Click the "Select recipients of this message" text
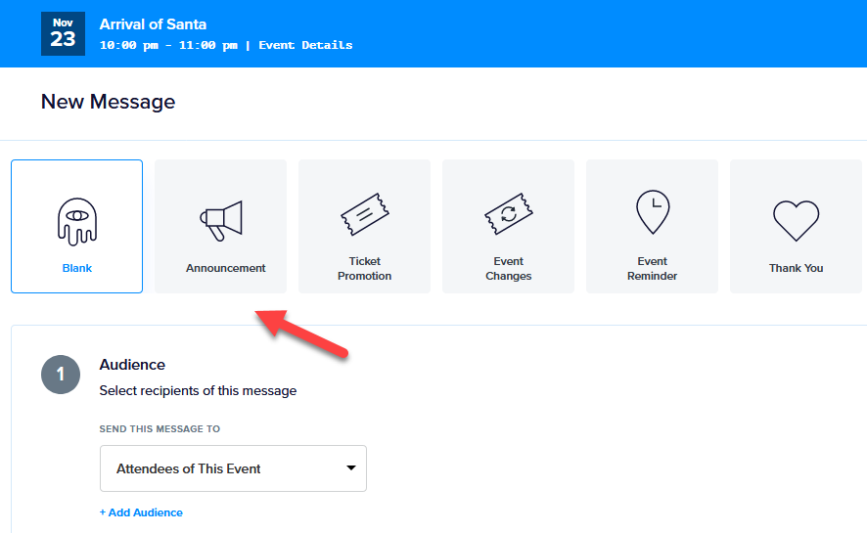 198,391
